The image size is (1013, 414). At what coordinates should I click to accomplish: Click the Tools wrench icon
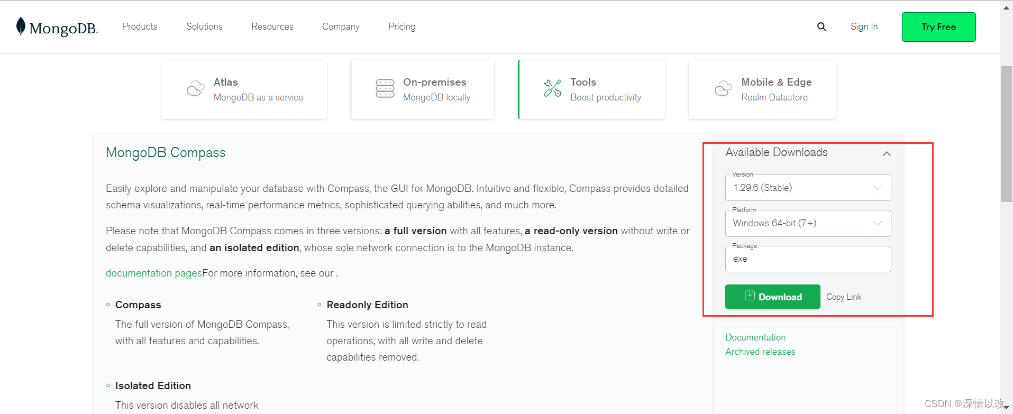click(552, 88)
